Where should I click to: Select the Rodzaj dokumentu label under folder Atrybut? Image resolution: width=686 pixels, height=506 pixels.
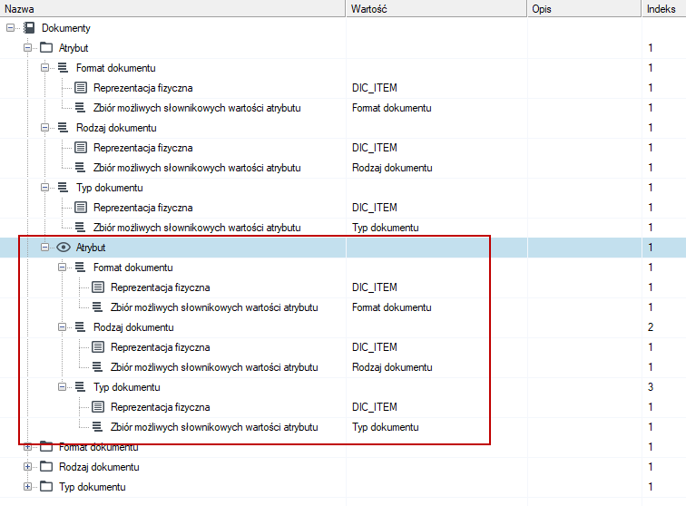[x=116, y=128]
